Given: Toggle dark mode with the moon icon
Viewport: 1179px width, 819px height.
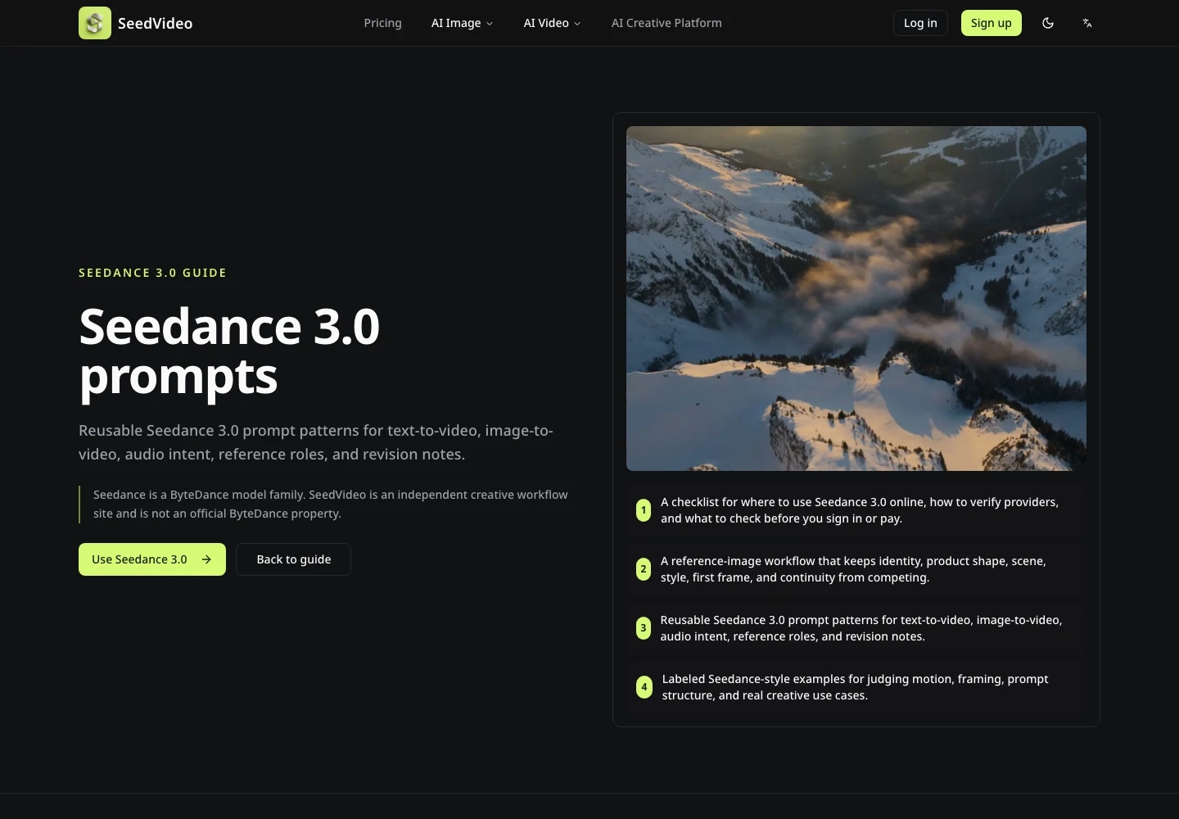Looking at the screenshot, I should coord(1048,23).
